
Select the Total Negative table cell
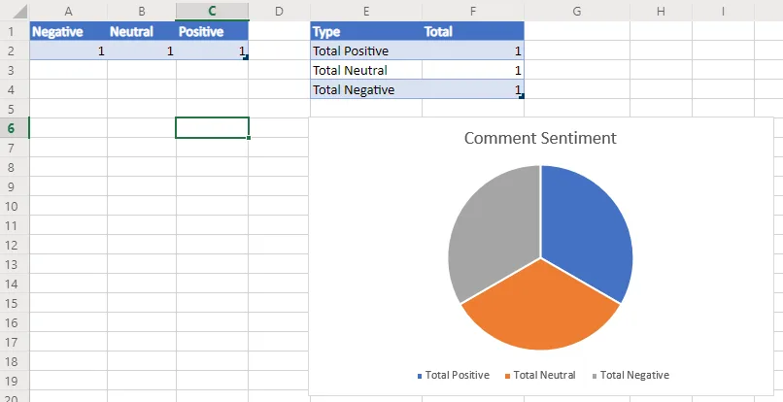pyautogui.click(x=366, y=89)
